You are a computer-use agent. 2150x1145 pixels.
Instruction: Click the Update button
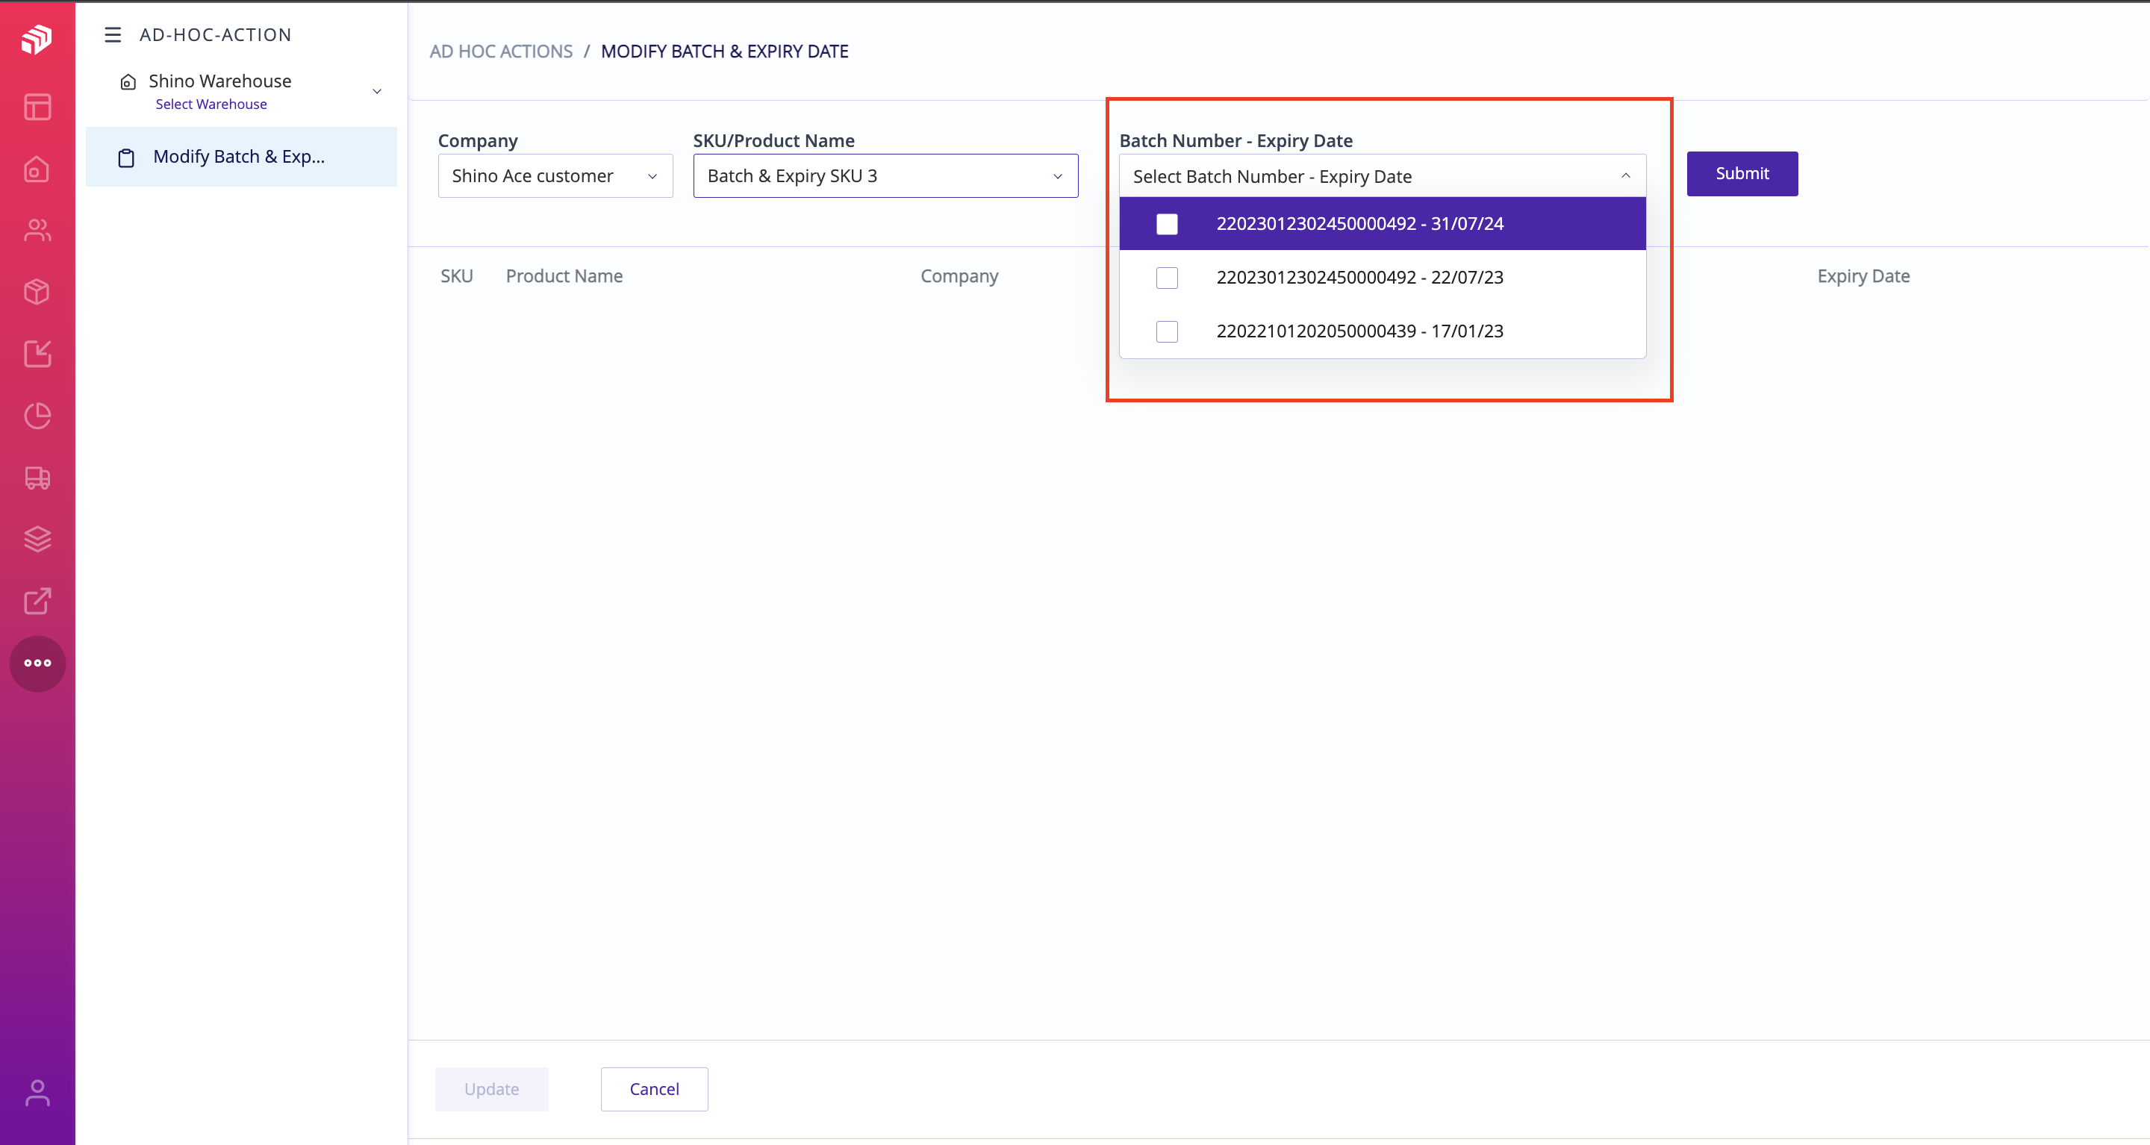click(x=492, y=1089)
